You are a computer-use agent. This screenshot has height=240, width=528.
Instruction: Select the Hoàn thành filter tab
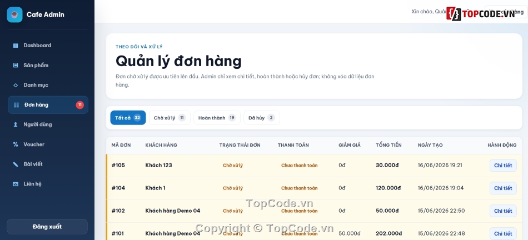click(217, 118)
